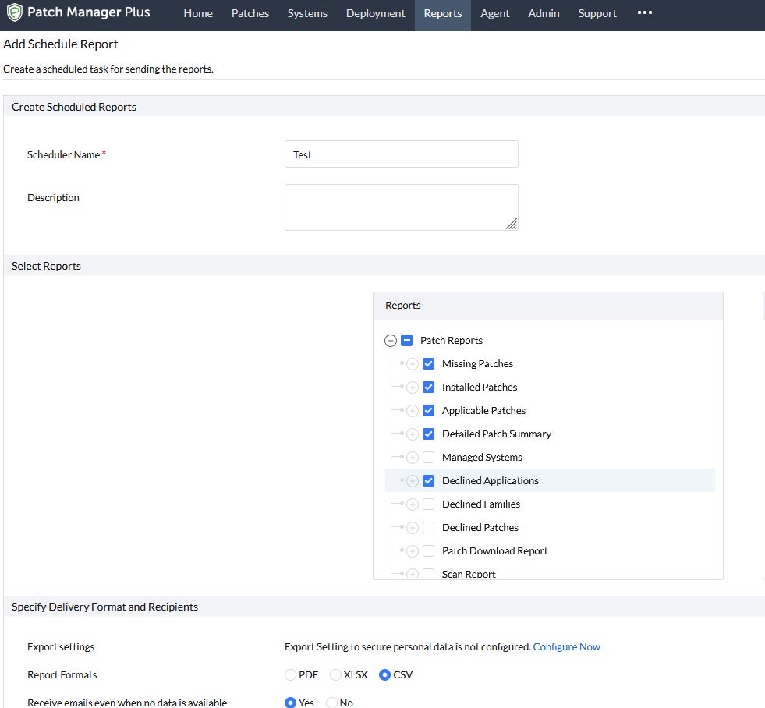Check the Patch Download Report checkbox
Screen dimensions: 765x708
click(428, 551)
